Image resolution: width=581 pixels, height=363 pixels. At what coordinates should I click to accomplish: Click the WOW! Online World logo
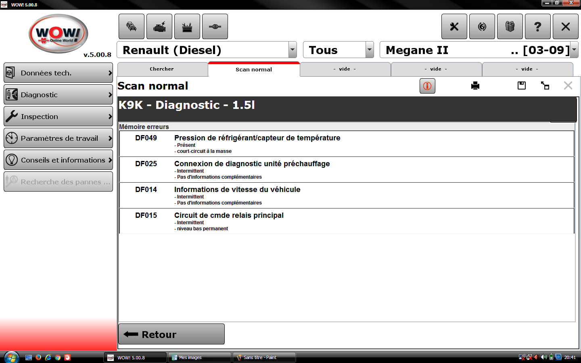pyautogui.click(x=59, y=34)
